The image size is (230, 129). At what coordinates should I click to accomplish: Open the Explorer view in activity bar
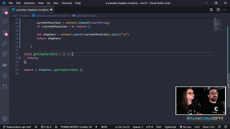point(5,11)
